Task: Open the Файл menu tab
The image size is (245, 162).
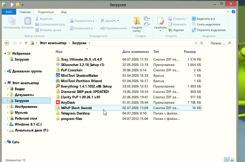Action: coord(9,12)
